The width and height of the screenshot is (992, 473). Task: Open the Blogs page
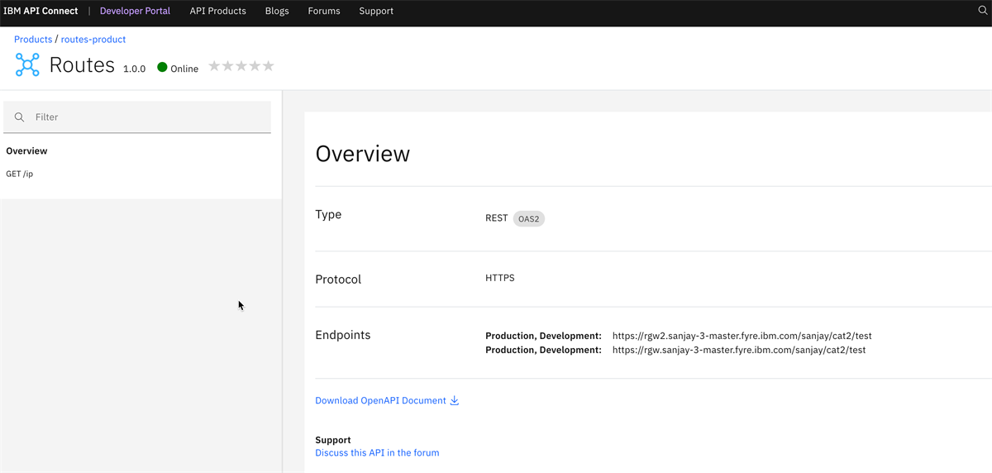click(x=277, y=11)
